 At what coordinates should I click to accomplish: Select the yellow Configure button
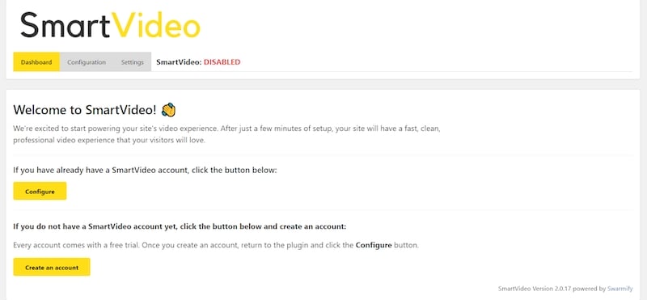coord(40,191)
